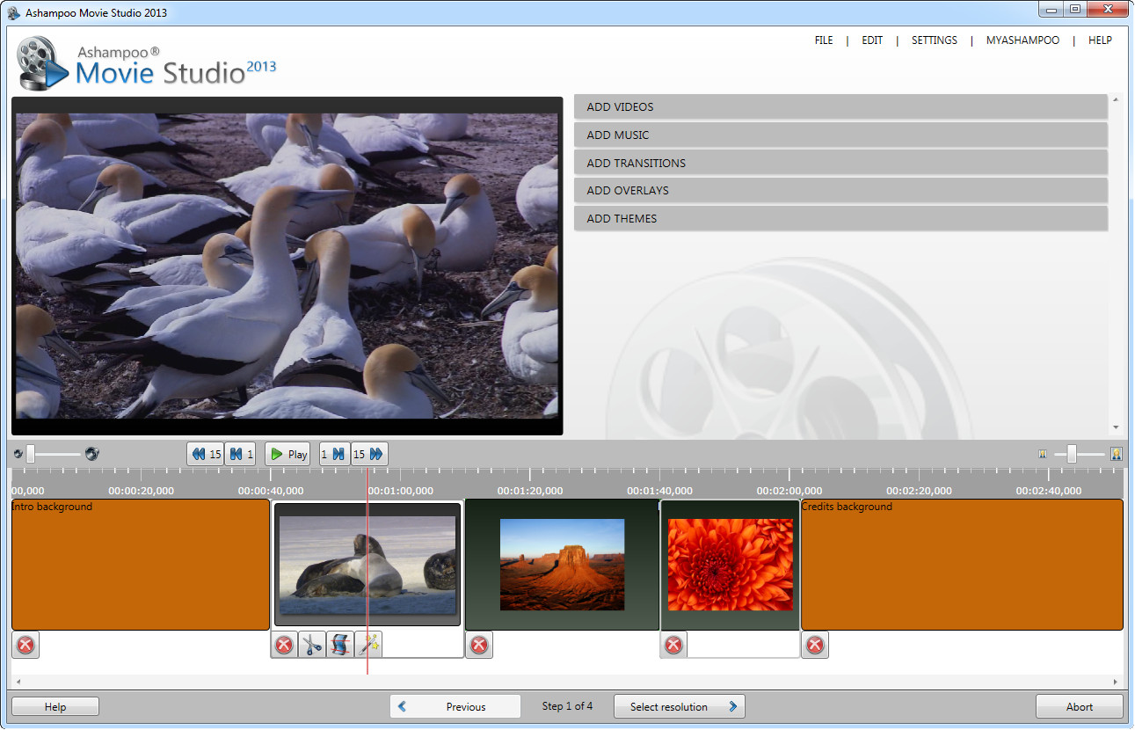This screenshot has height=730, width=1135.
Task: Click the timeline ruler at 00:02:20,000
Action: (919, 491)
